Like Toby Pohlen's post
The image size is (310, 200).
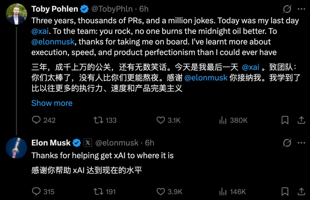160,120
